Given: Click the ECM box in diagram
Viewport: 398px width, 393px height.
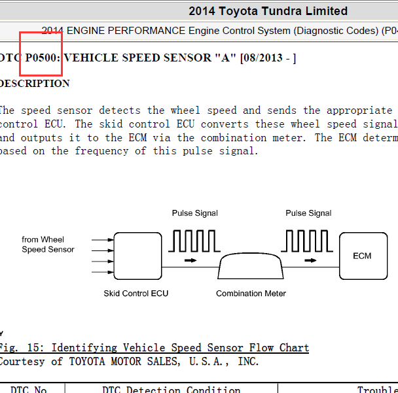Looking at the screenshot, I should tap(363, 256).
